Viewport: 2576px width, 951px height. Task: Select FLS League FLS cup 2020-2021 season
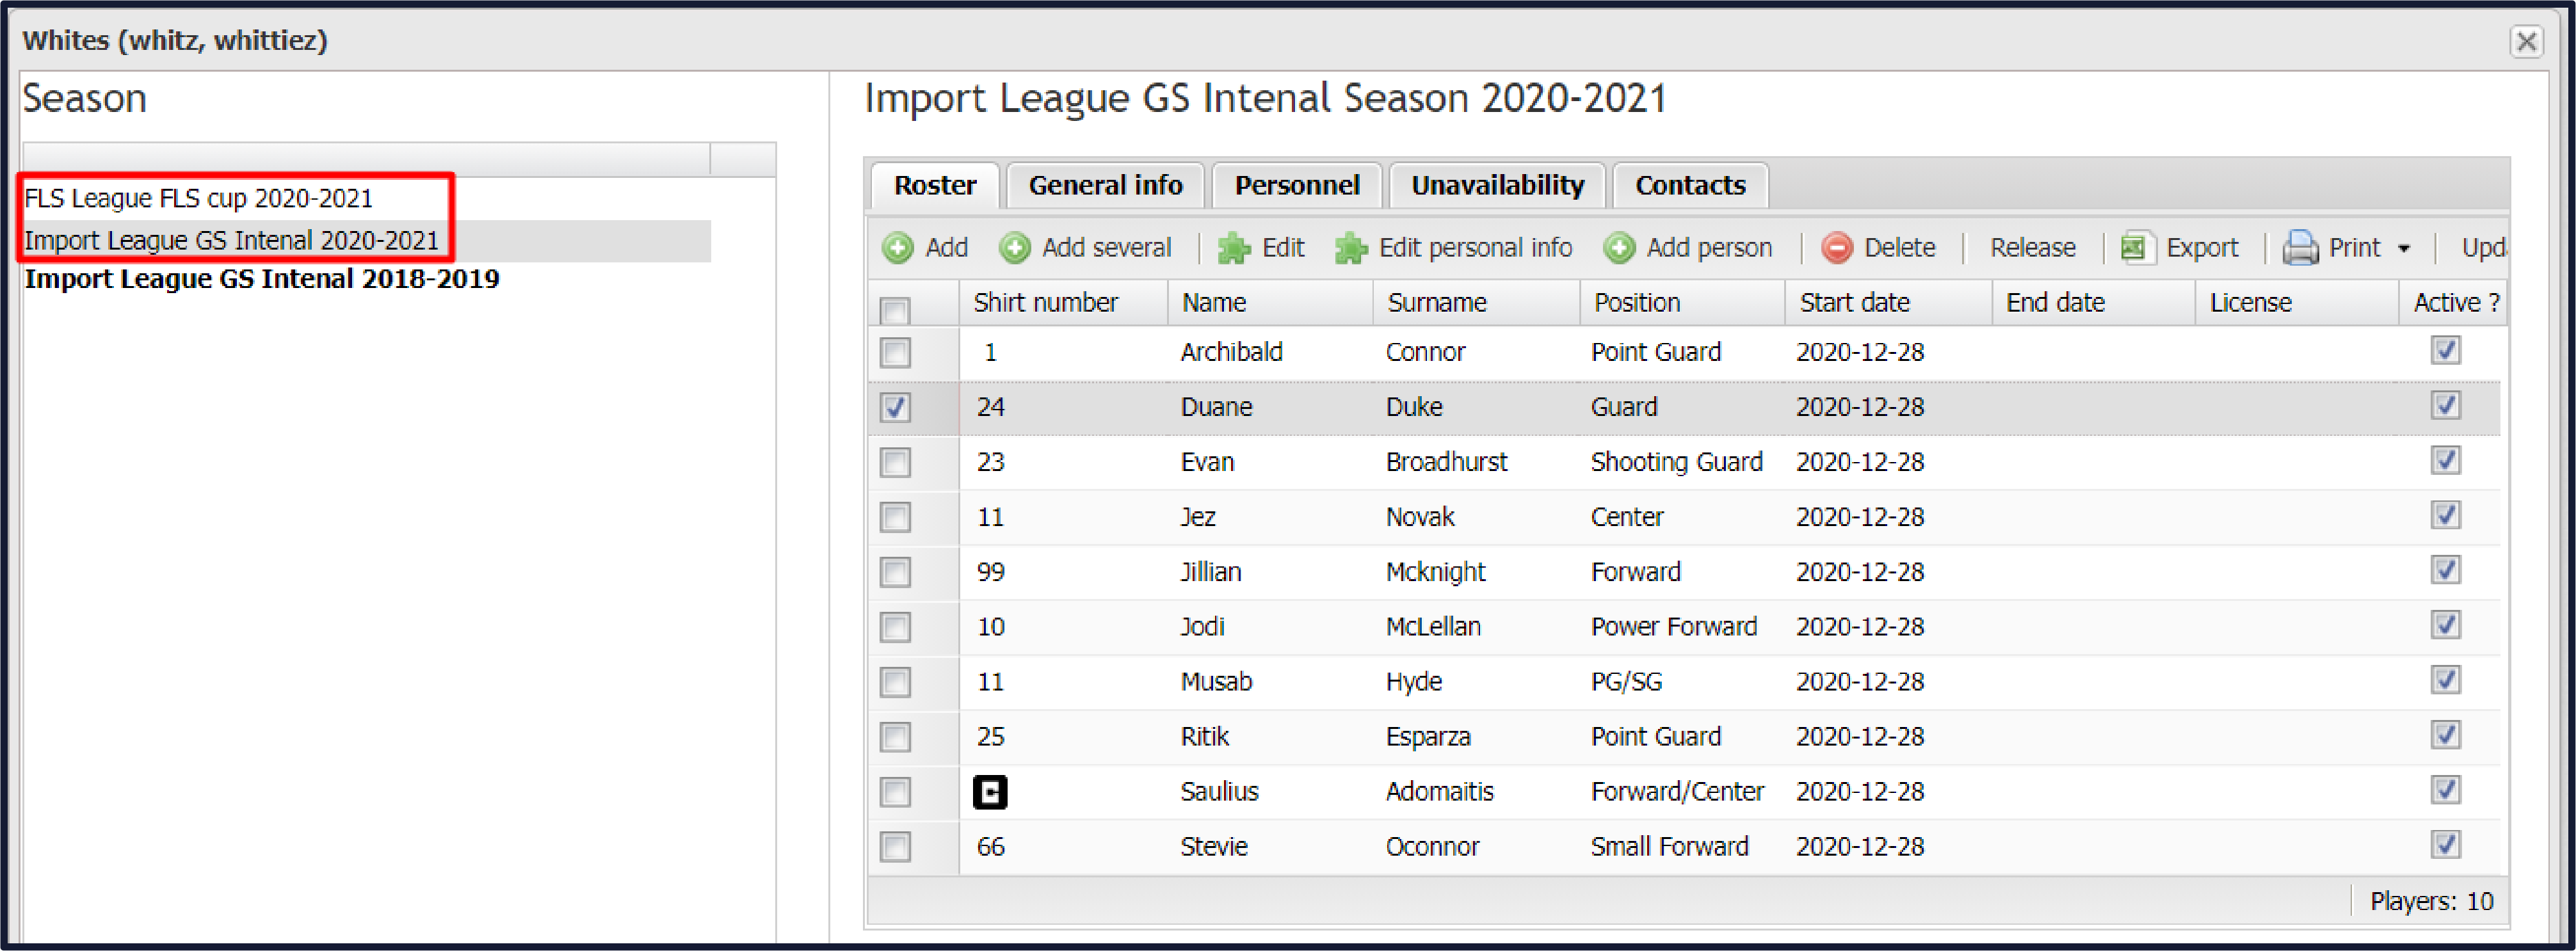198,198
